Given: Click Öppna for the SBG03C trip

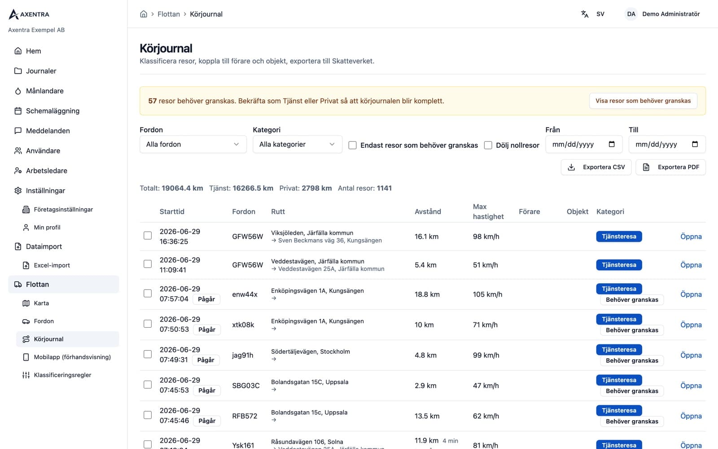Looking at the screenshot, I should coord(691,386).
